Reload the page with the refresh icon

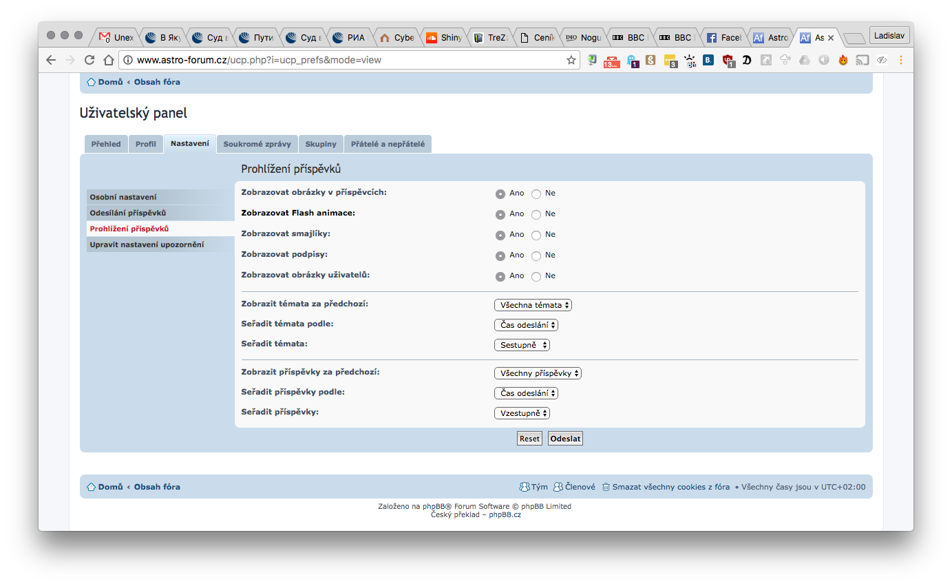[89, 60]
